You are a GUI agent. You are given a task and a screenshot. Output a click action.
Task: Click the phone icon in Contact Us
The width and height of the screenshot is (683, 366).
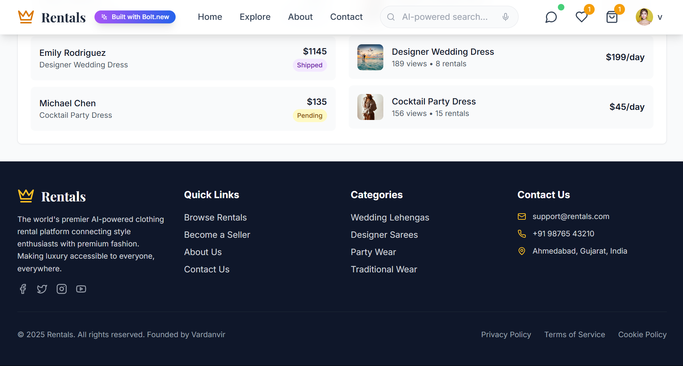[x=522, y=234]
